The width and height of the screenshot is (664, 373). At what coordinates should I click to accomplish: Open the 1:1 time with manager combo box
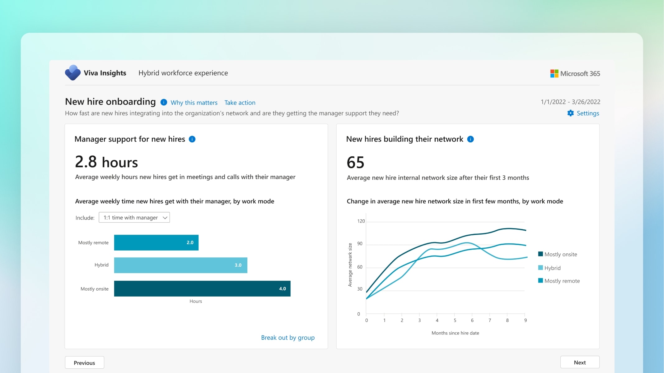tap(134, 217)
